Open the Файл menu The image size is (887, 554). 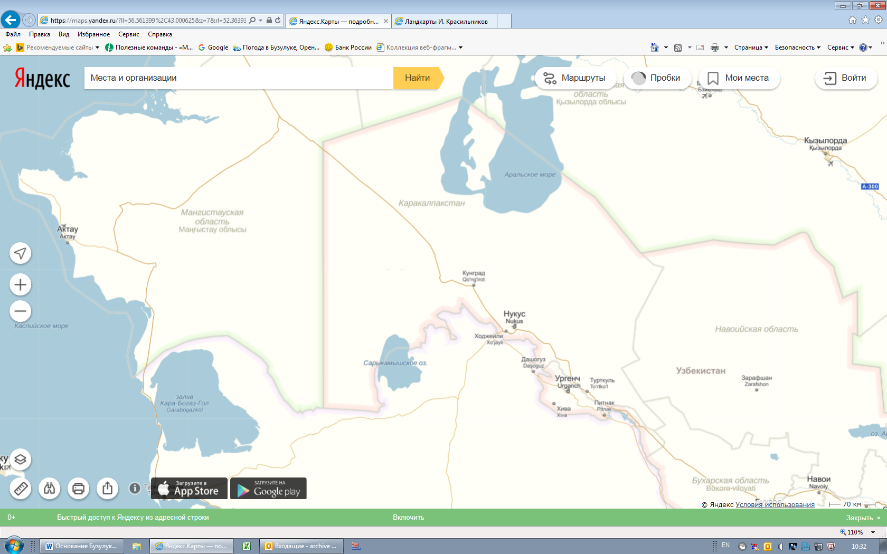(x=13, y=34)
